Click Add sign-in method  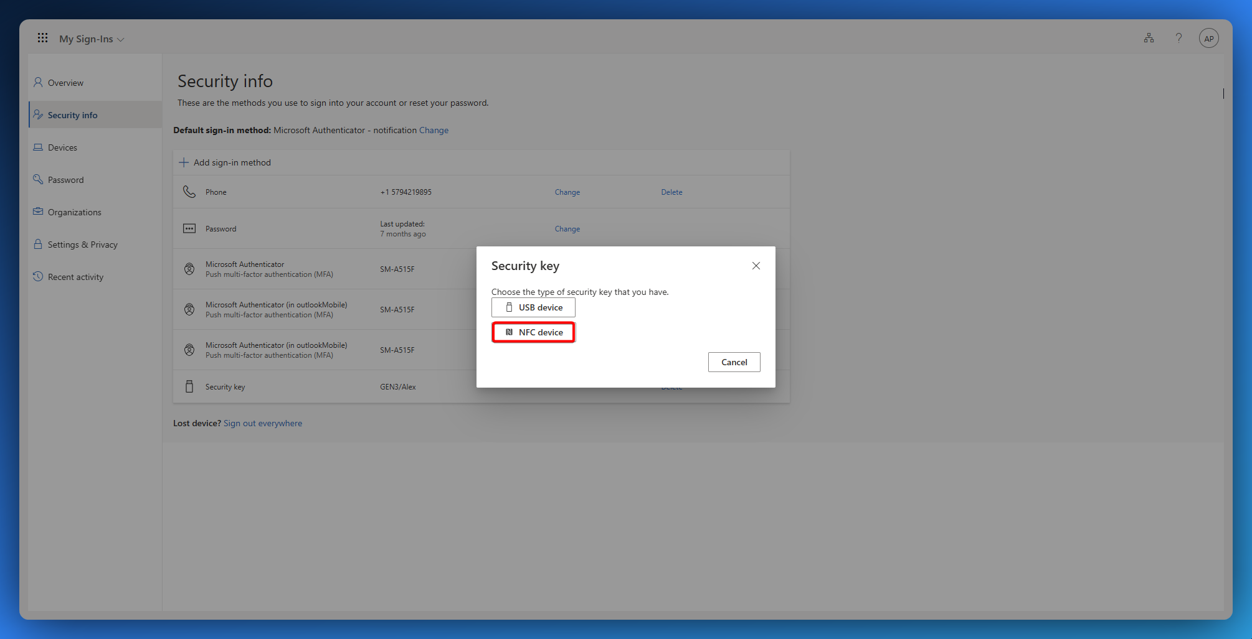[225, 162]
